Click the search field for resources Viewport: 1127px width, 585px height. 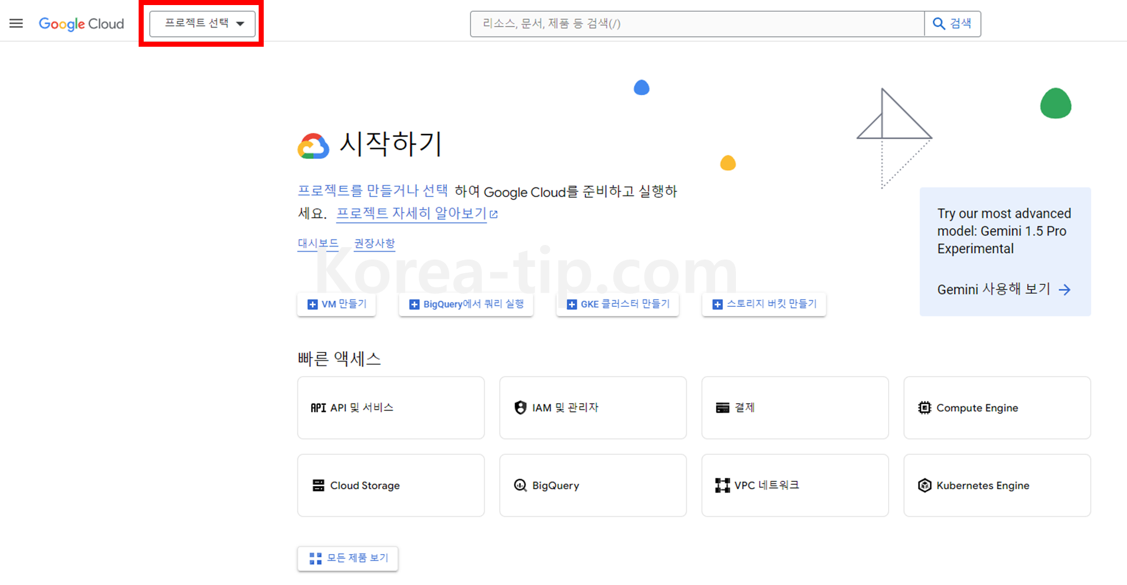click(697, 24)
